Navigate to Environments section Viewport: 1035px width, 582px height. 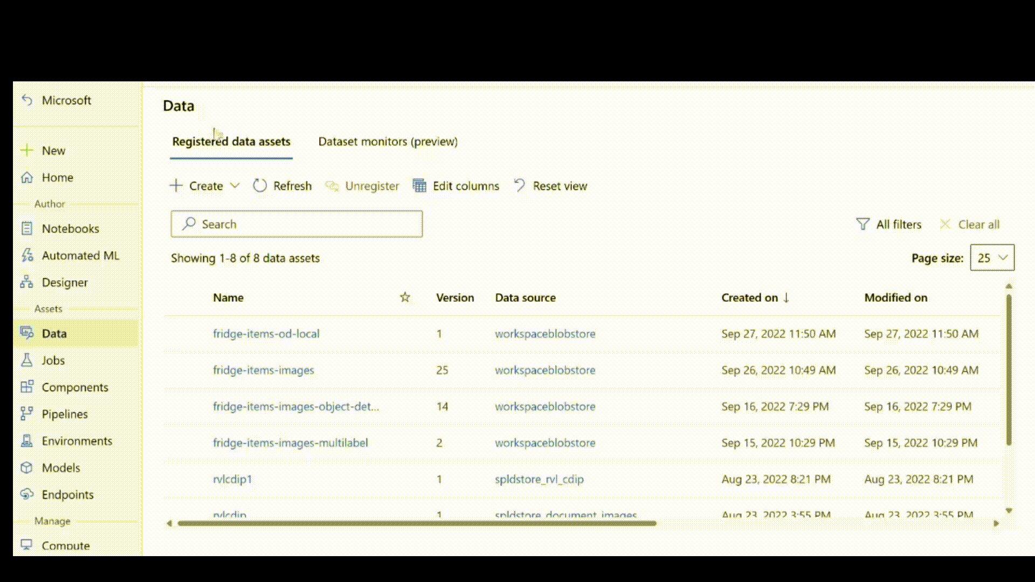pos(77,440)
